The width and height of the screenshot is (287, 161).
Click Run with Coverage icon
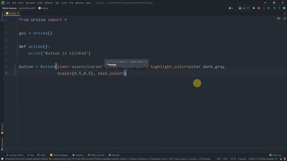pos(264,8)
